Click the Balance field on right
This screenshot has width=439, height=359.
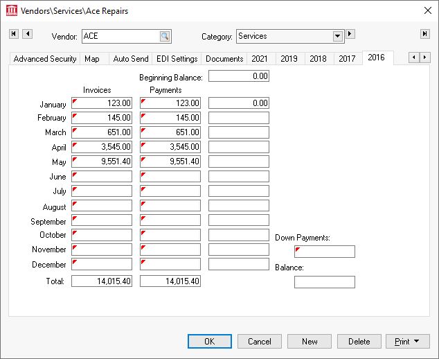tap(325, 282)
